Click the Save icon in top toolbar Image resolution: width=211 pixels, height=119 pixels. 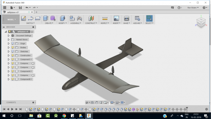point(20,8)
